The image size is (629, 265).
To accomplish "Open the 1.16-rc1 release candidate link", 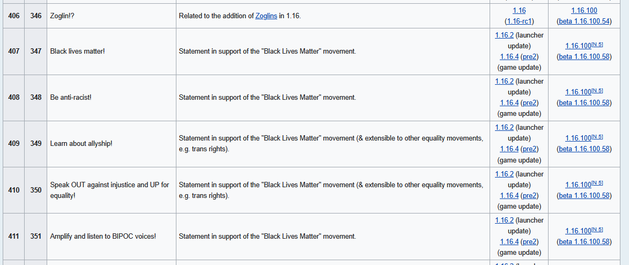I will point(519,21).
